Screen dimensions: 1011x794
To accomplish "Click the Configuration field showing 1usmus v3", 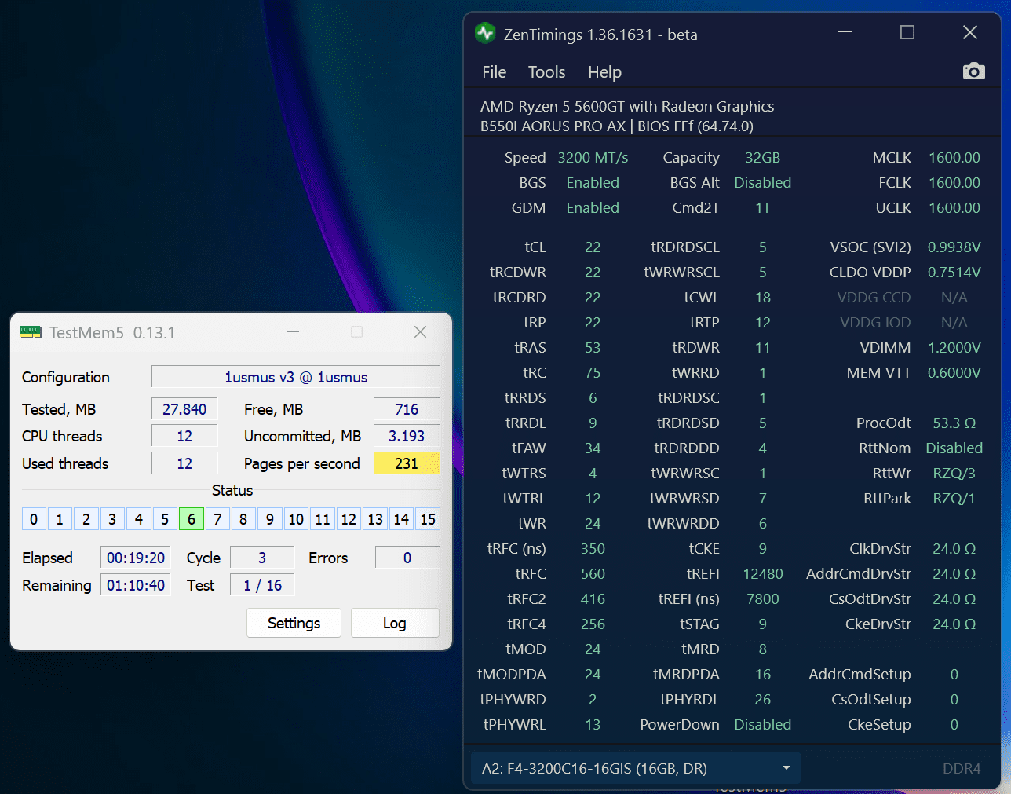I will pyautogui.click(x=295, y=377).
